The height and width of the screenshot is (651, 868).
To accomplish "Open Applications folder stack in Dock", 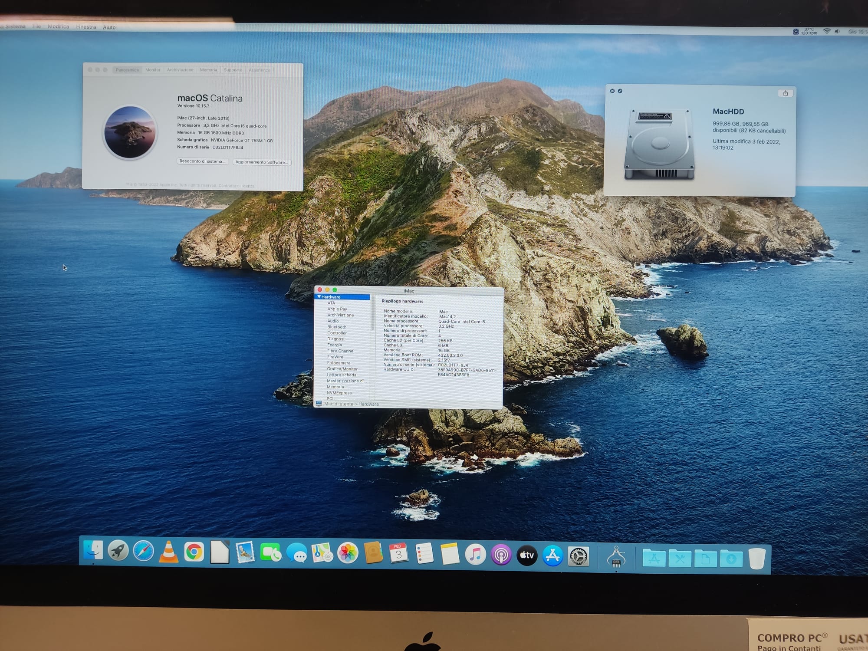I will click(654, 558).
